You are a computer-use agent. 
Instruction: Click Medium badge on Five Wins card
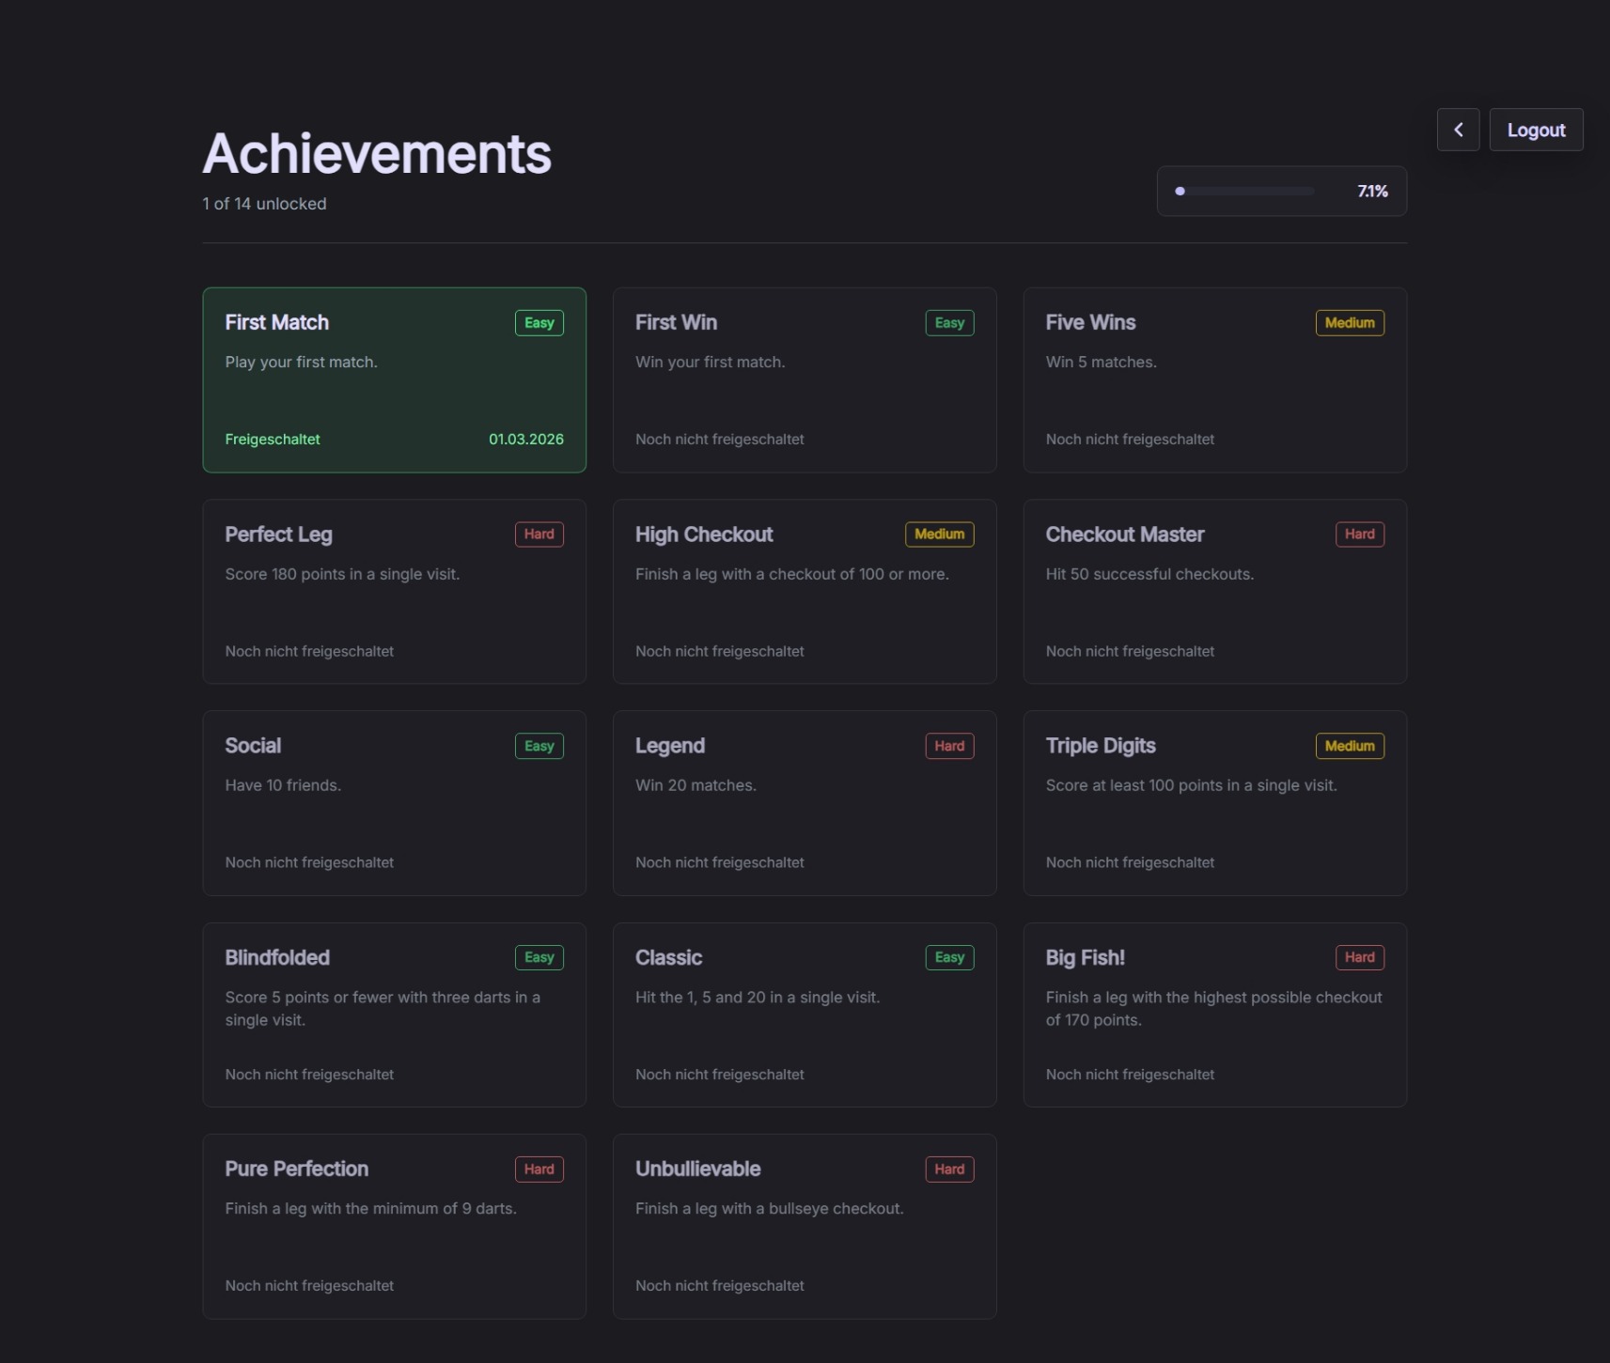point(1350,323)
